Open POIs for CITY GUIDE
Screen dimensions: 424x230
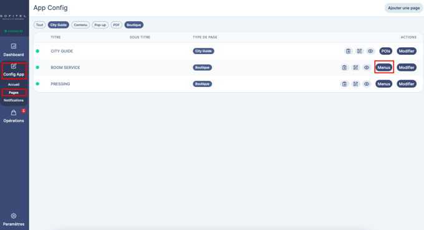tap(385, 51)
